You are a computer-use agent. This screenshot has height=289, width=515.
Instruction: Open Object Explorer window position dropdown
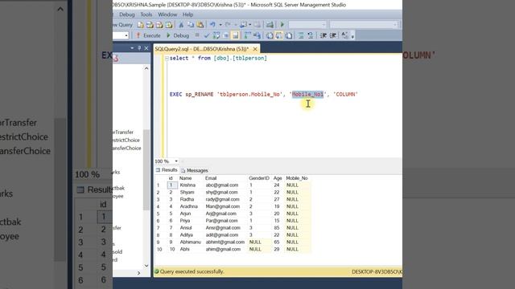(x=132, y=48)
